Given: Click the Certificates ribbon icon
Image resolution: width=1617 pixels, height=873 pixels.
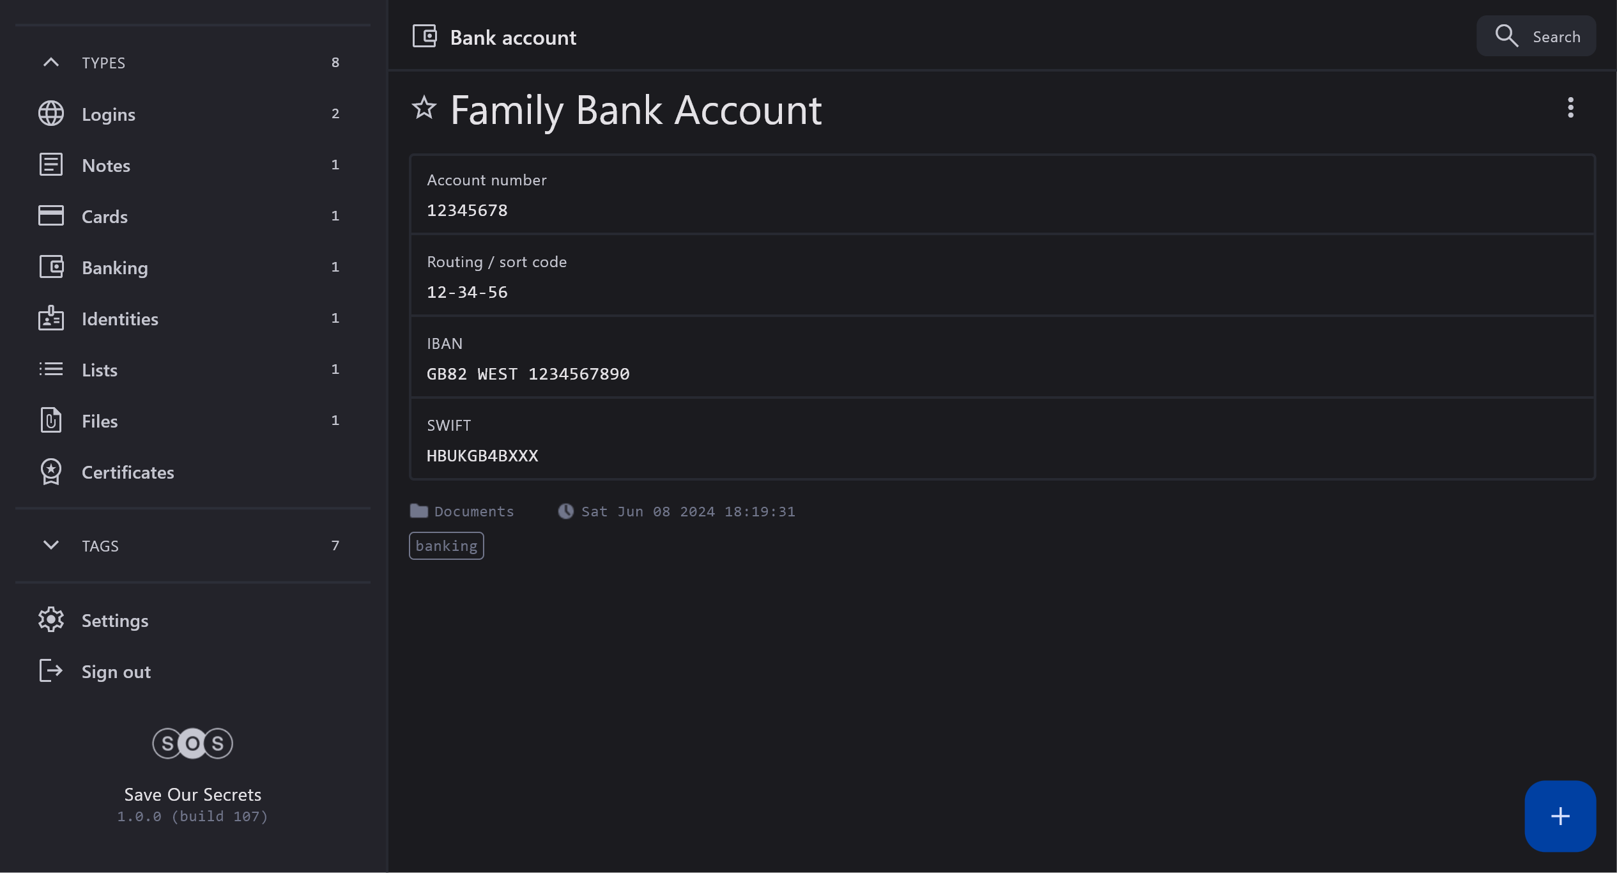Looking at the screenshot, I should point(51,472).
